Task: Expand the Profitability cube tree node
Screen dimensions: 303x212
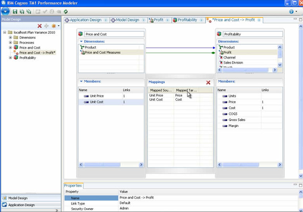Action: click(x=10, y=57)
